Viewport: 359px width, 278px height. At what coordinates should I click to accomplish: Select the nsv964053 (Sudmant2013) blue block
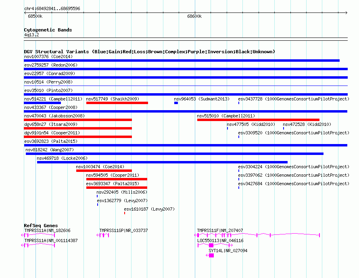click(176, 103)
